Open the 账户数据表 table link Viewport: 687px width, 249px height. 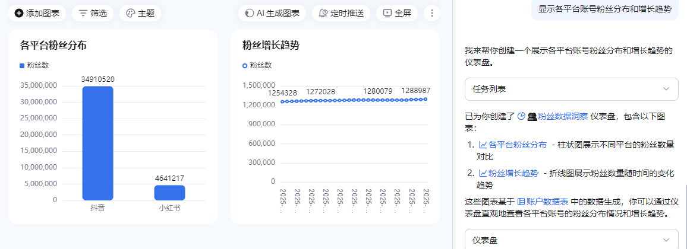click(x=543, y=202)
